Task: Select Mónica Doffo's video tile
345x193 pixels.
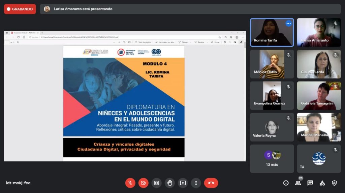Action: pos(272,64)
